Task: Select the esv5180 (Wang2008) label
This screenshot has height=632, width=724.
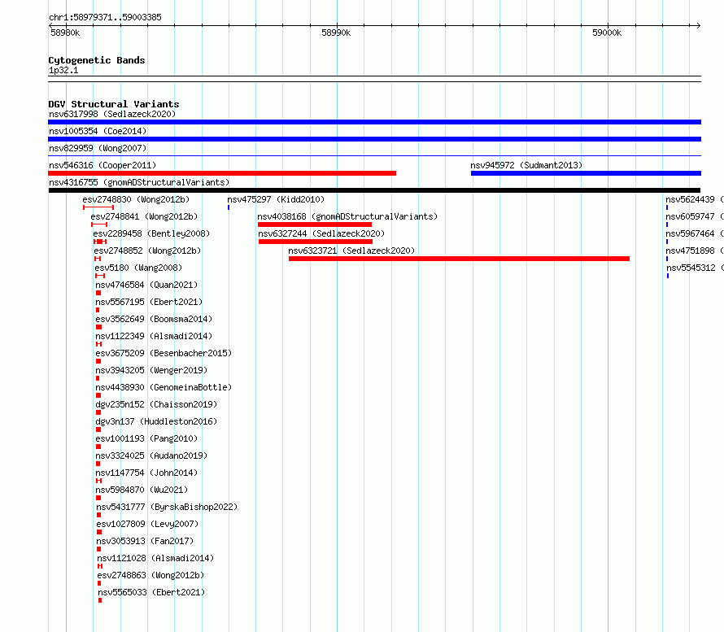Action: point(138,268)
